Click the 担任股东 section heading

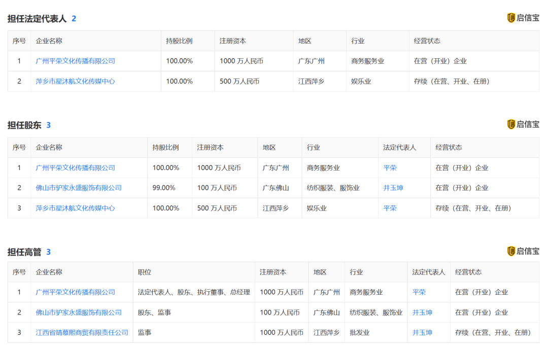pyautogui.click(x=24, y=125)
